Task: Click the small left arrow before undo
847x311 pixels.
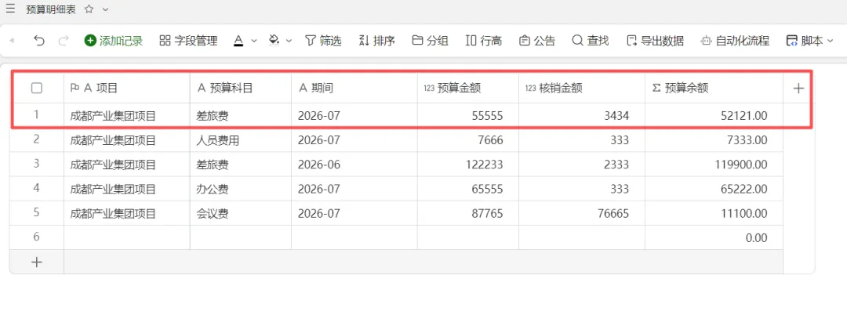Action: coord(13,41)
